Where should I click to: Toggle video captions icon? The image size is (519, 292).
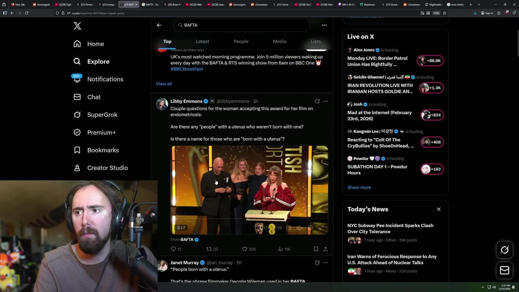click(x=289, y=228)
